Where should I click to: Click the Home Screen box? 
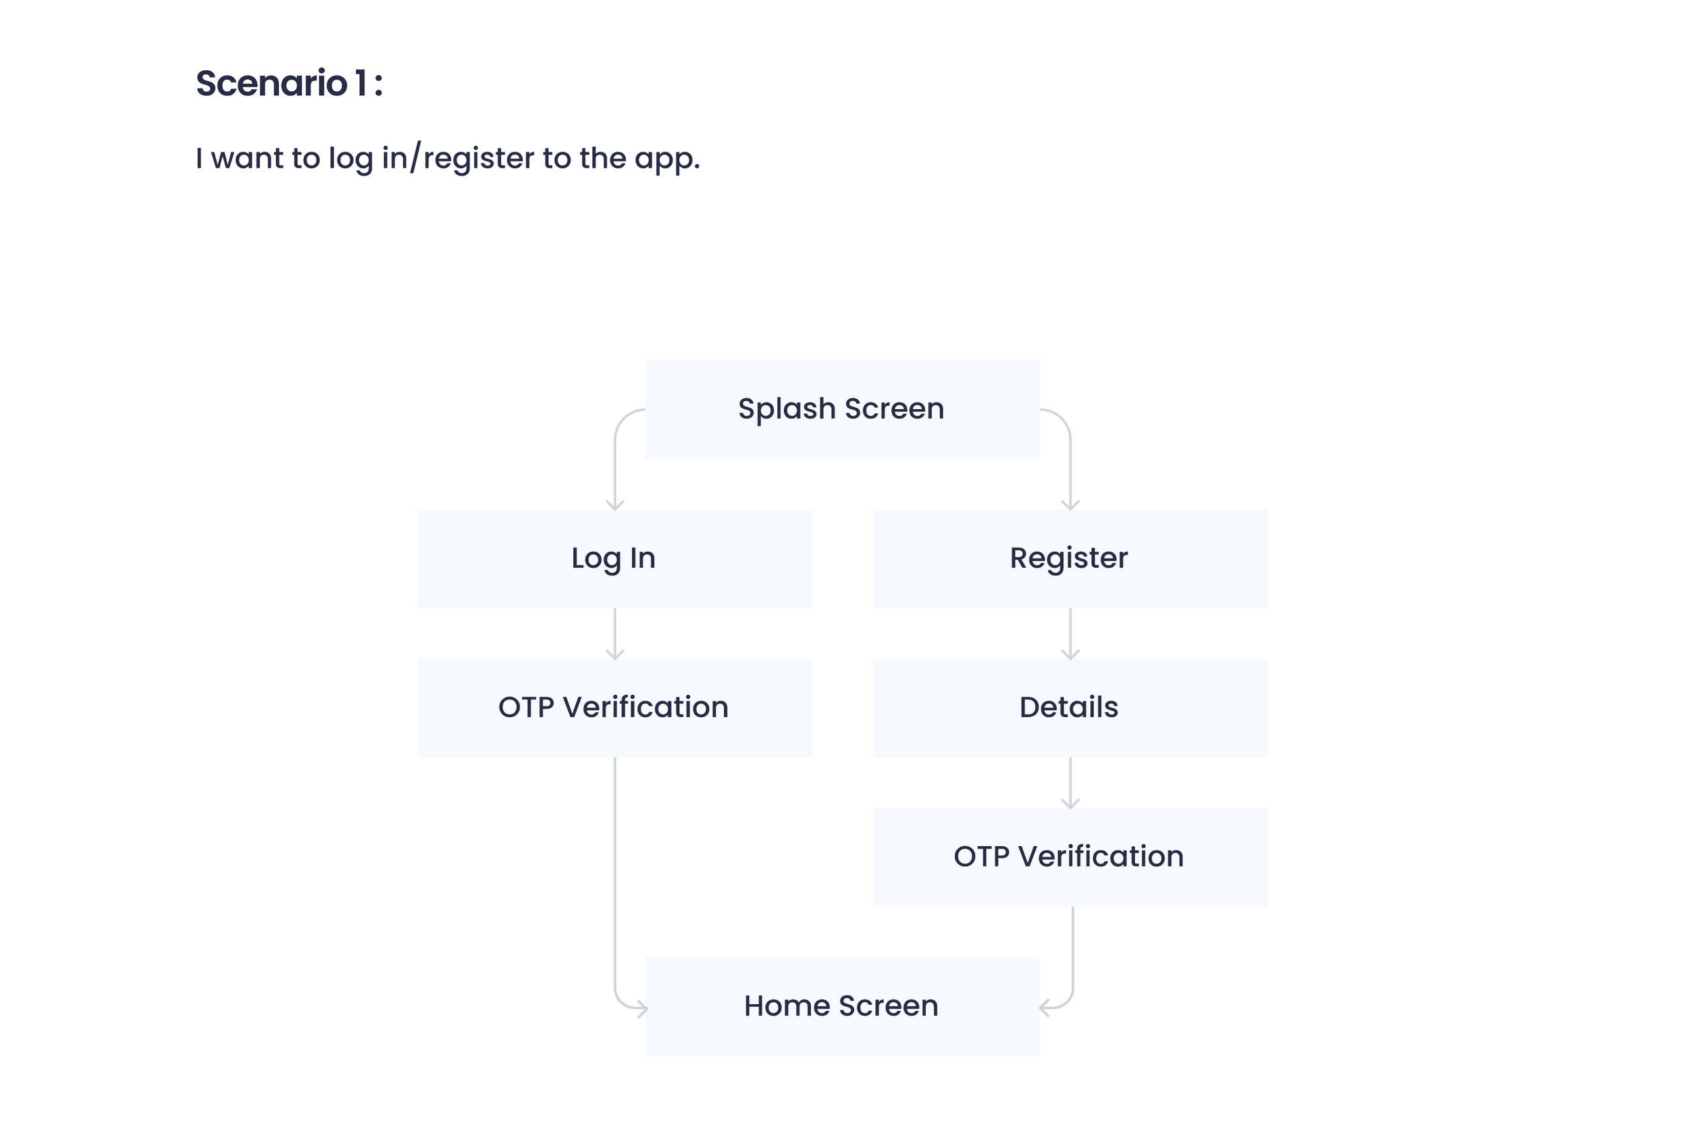(x=842, y=1007)
